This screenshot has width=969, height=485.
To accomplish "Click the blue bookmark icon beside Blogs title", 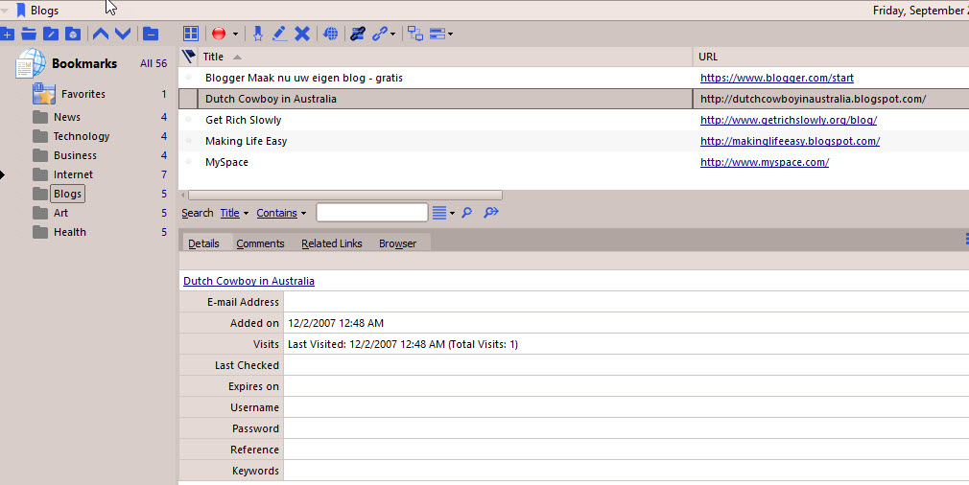I will tap(21, 10).
